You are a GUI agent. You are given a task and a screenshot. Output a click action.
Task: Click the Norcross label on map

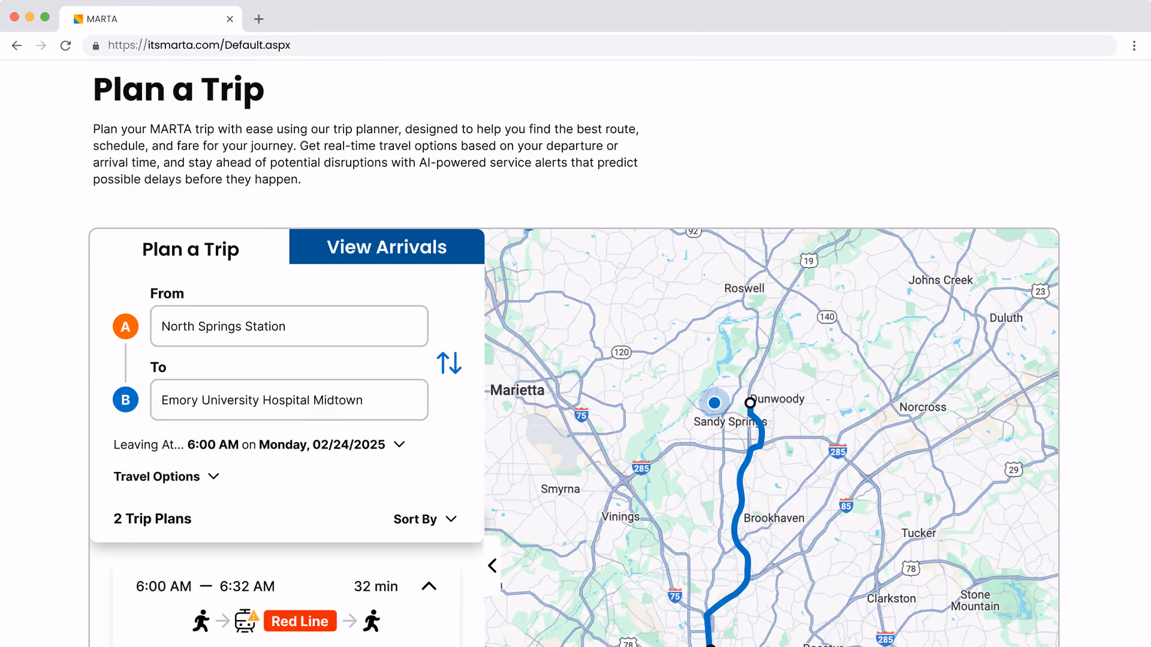[923, 407]
